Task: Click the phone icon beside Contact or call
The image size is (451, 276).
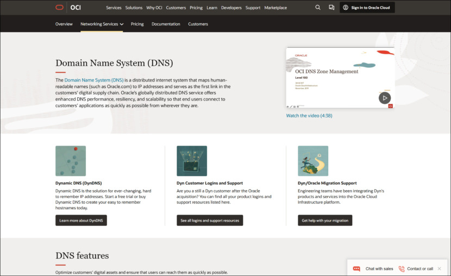Action: point(401,268)
